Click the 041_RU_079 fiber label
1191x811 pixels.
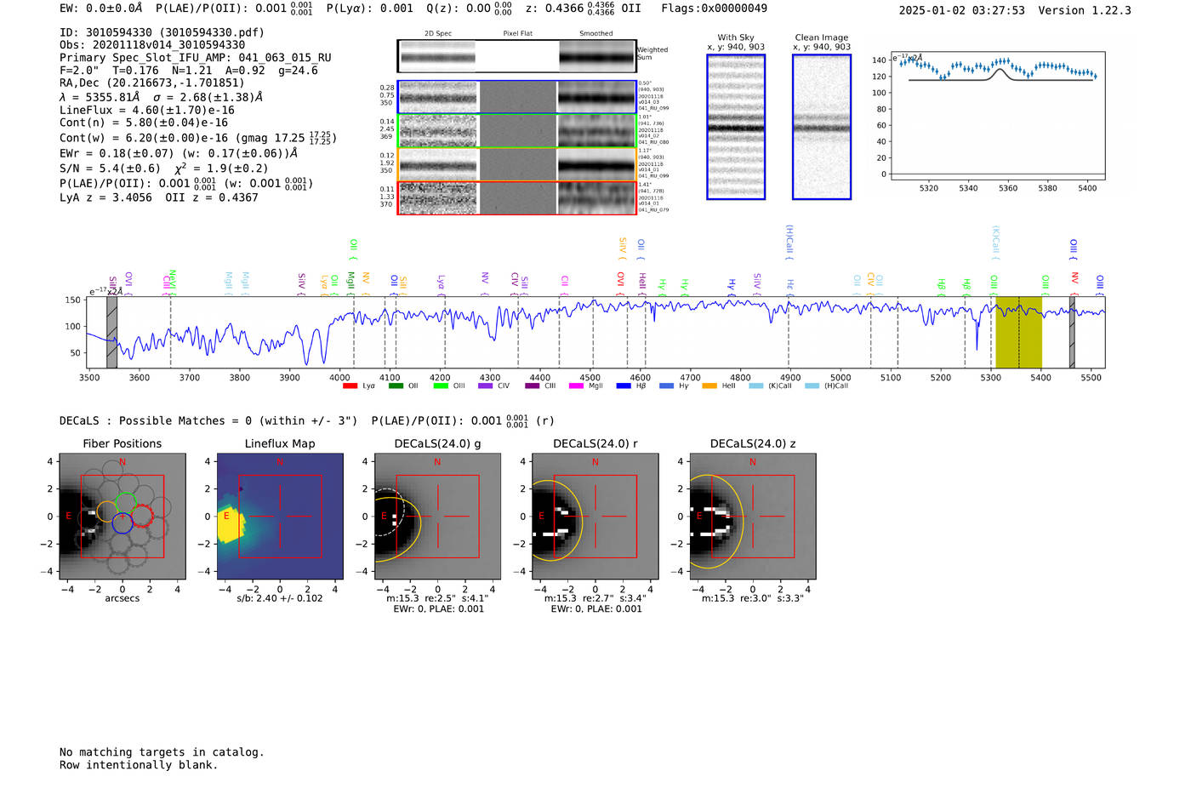[653, 209]
